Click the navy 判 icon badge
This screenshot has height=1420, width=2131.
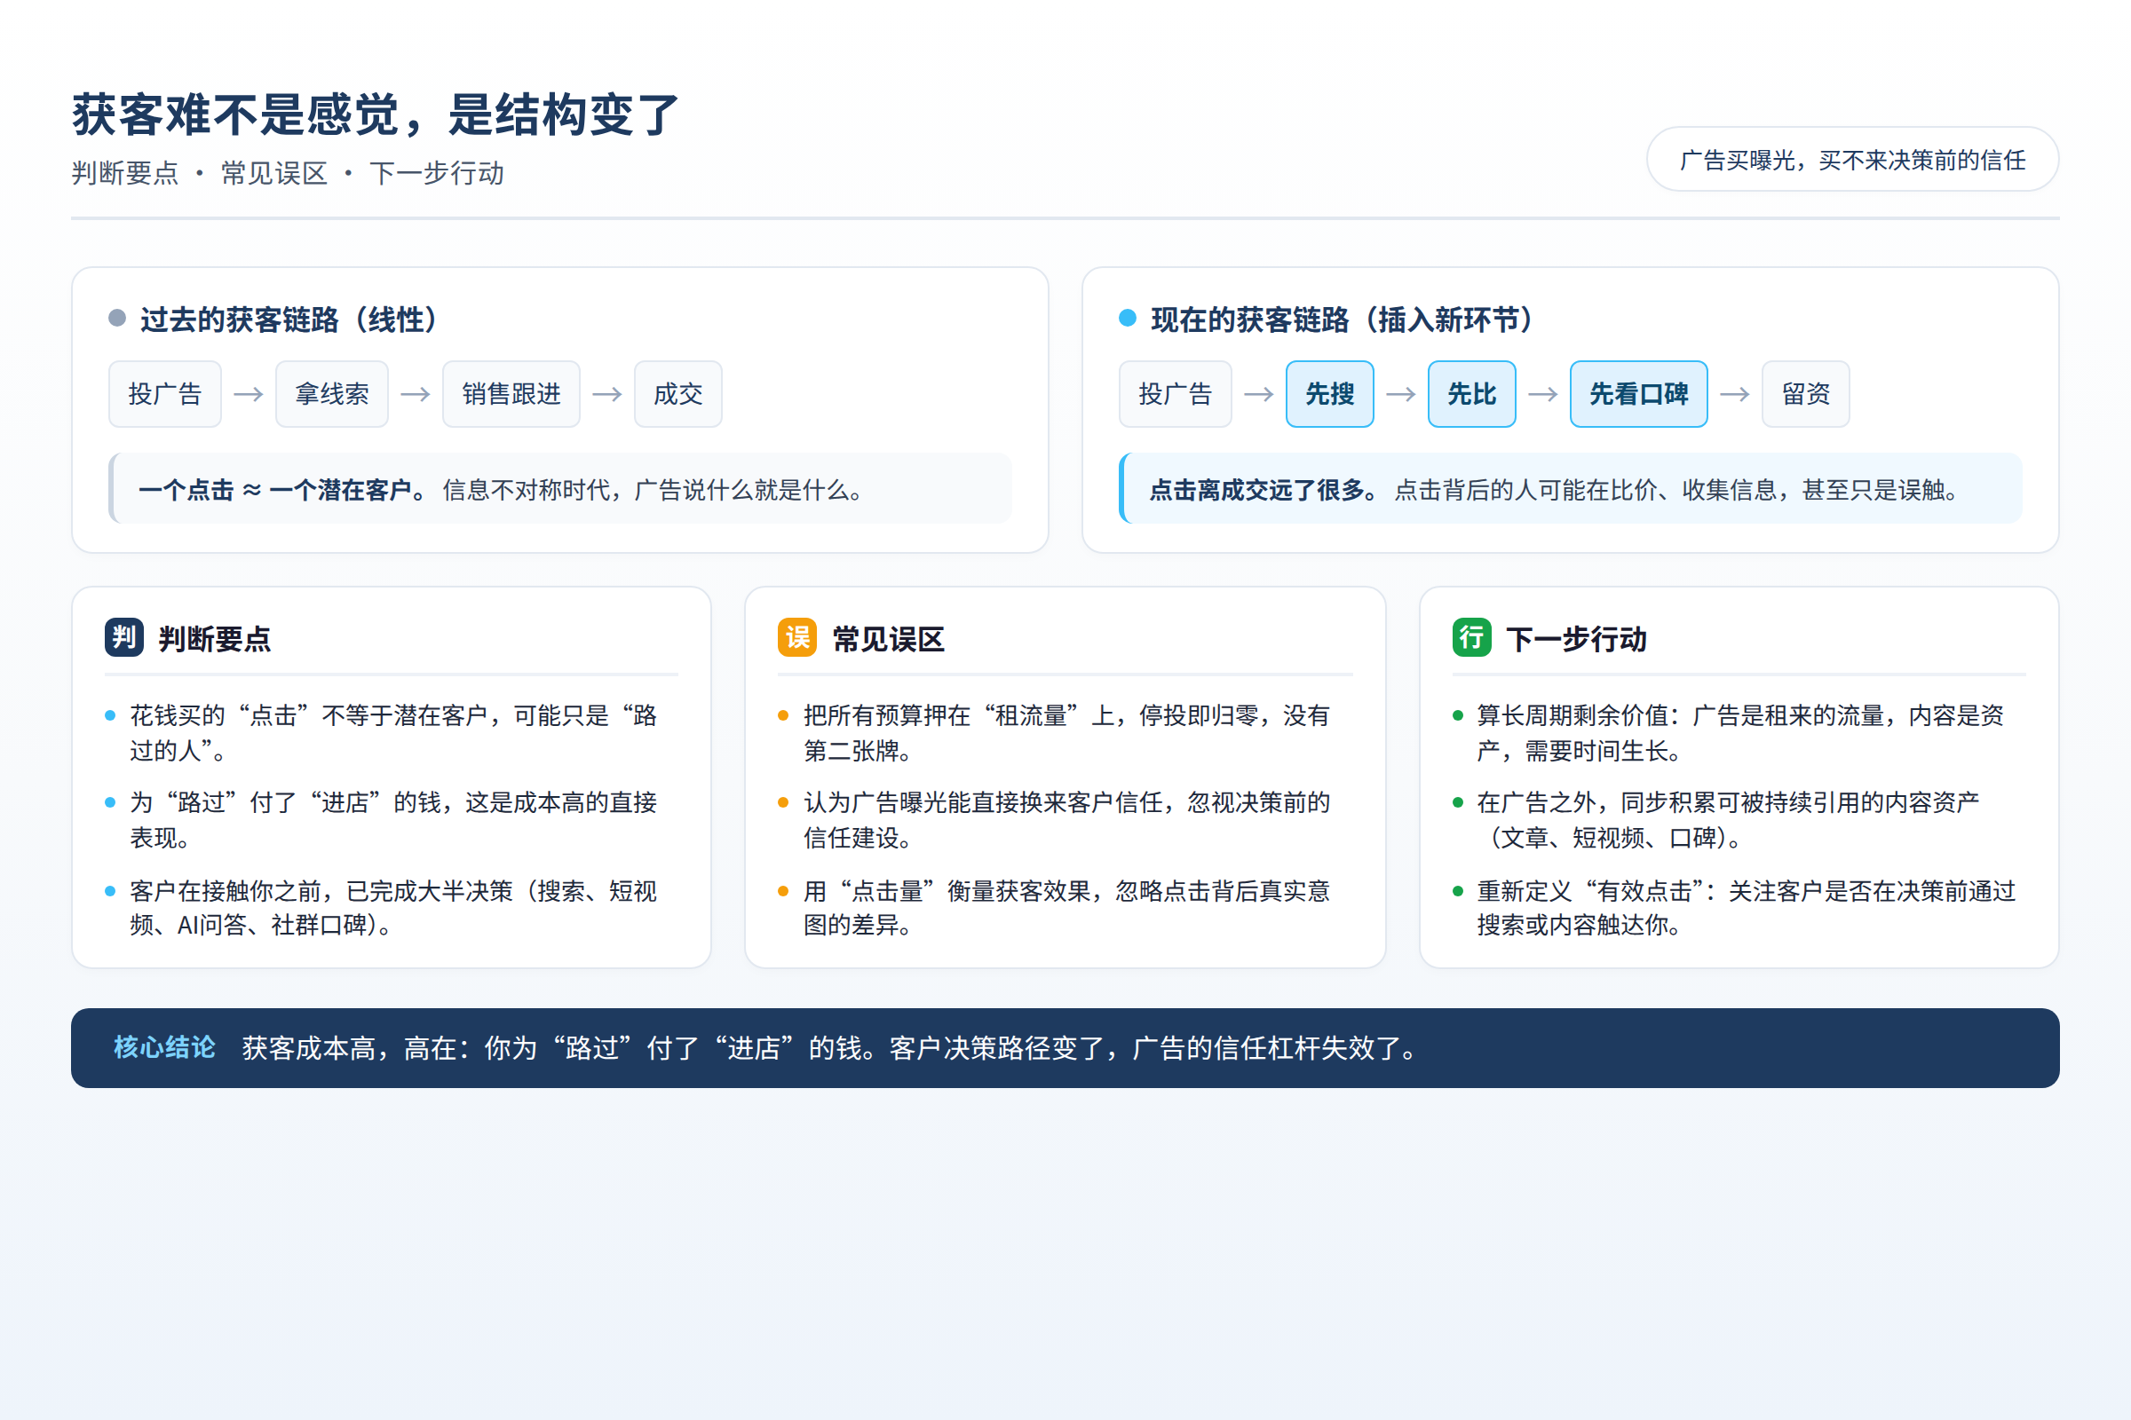[x=124, y=637]
